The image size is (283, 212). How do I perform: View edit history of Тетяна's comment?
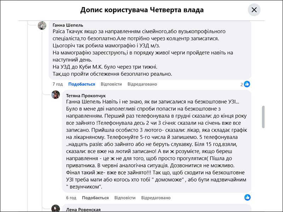[156, 198]
